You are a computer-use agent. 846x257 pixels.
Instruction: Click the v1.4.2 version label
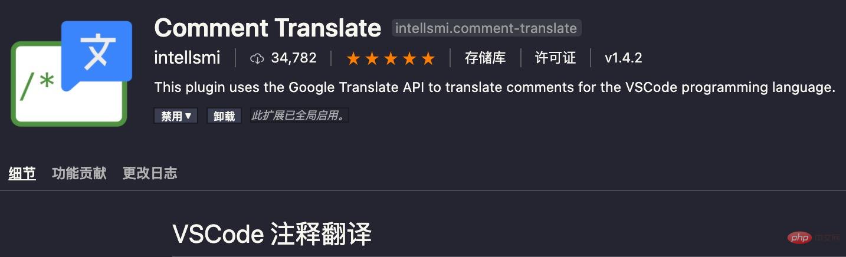click(x=623, y=58)
